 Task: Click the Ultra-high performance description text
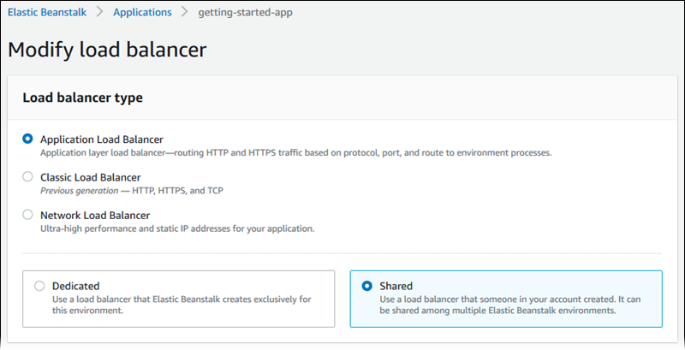click(177, 228)
